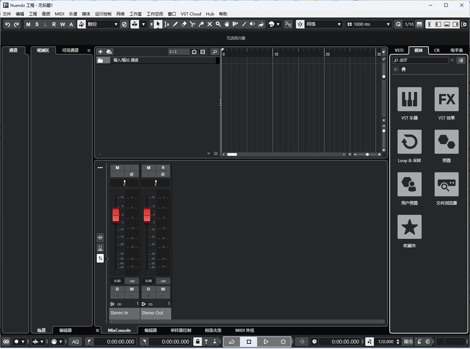Image resolution: width=470 pixels, height=349 pixels.
Task: Select the Zoom magnifier tool
Action: [x=218, y=24]
